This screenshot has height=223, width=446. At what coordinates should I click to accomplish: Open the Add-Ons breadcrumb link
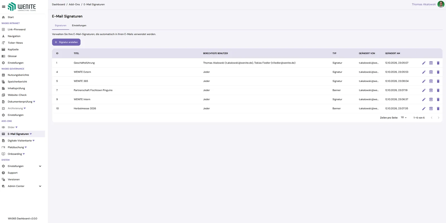tap(74, 4)
